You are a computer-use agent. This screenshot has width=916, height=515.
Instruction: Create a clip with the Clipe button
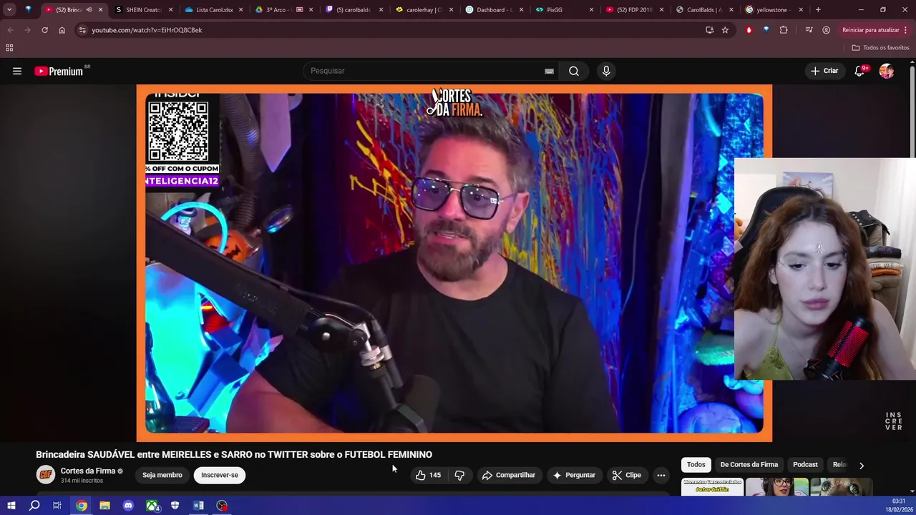click(627, 475)
